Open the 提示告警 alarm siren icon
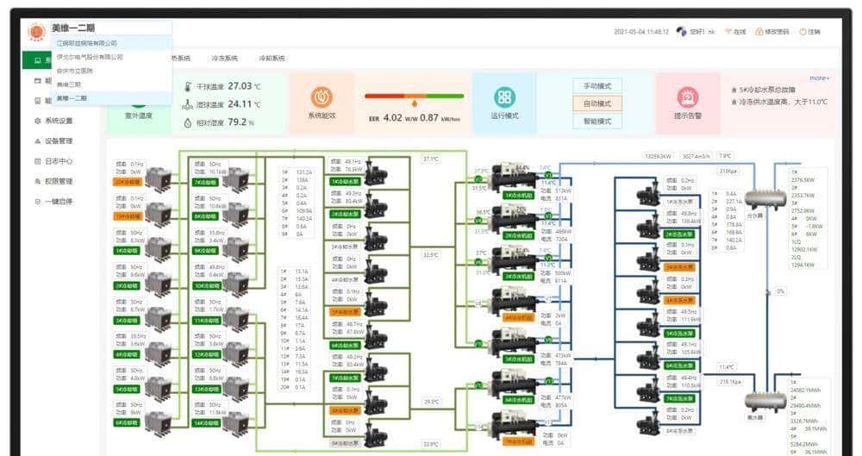The width and height of the screenshot is (862, 456). click(x=687, y=96)
